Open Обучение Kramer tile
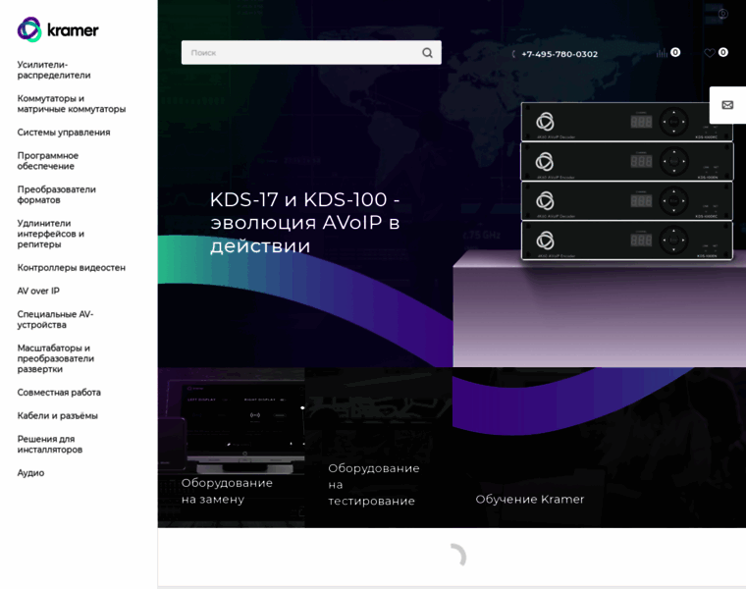The image size is (746, 589). click(599, 448)
